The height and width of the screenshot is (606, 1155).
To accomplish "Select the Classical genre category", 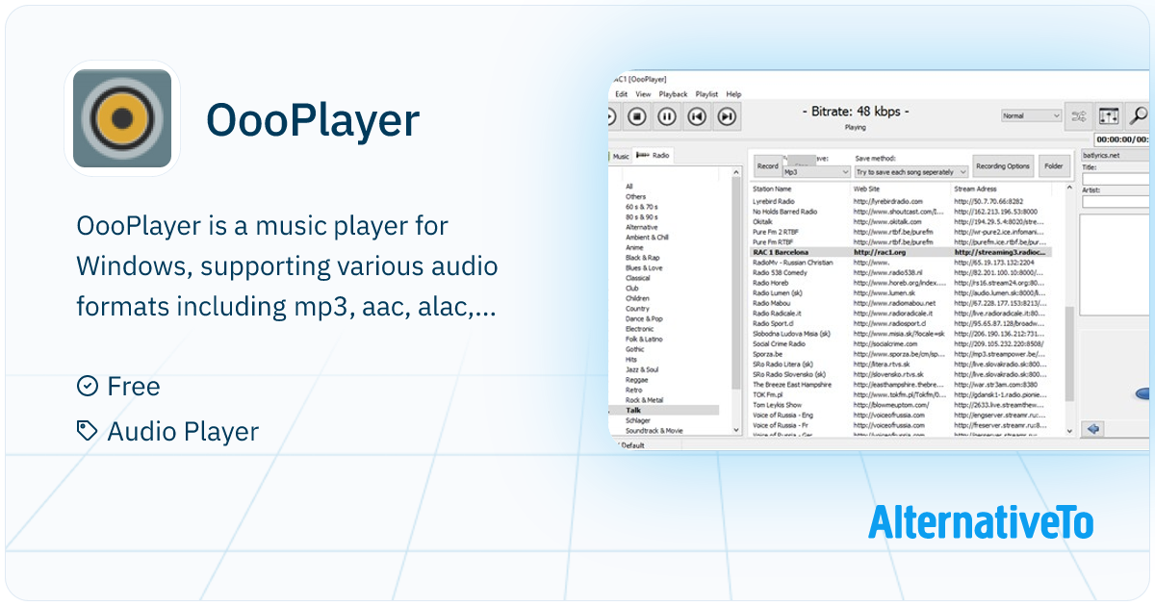I will [638, 278].
